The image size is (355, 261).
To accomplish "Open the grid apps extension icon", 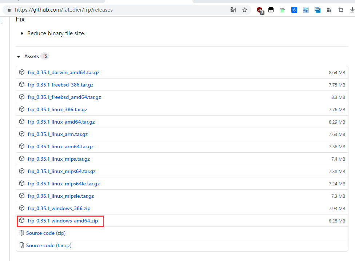I will [x=329, y=10].
